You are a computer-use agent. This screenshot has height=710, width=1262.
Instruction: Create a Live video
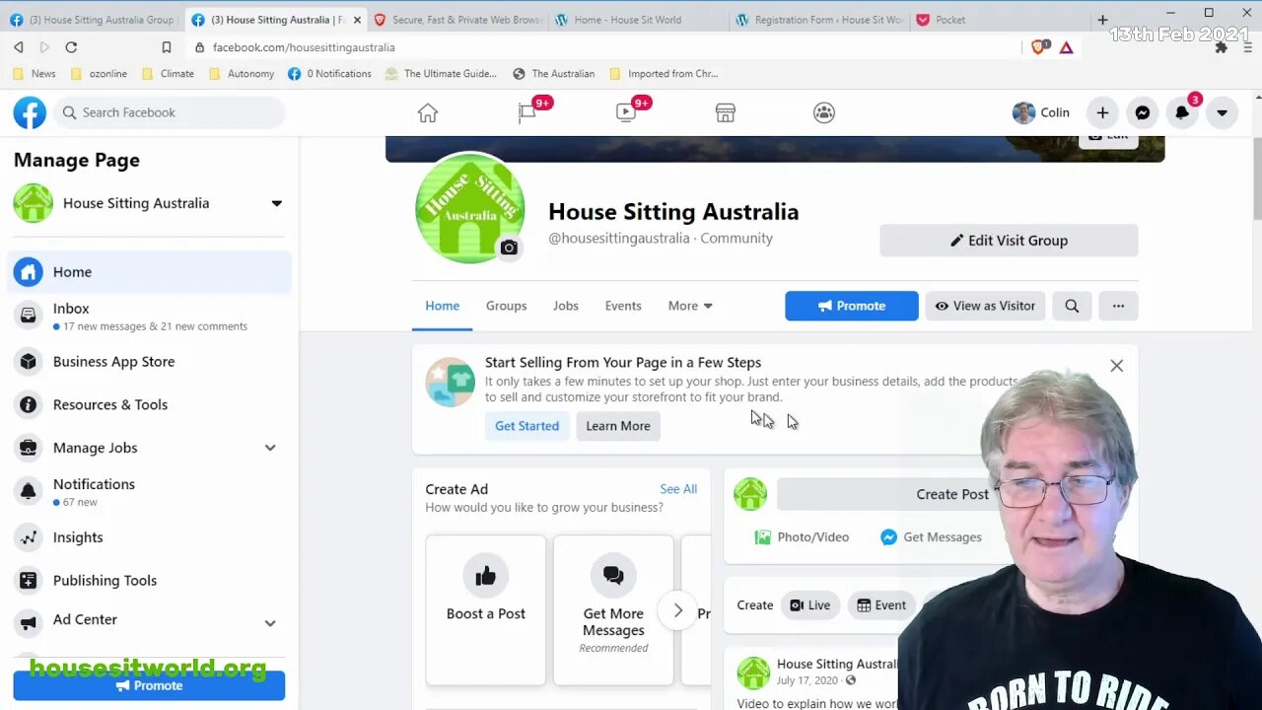coord(810,605)
